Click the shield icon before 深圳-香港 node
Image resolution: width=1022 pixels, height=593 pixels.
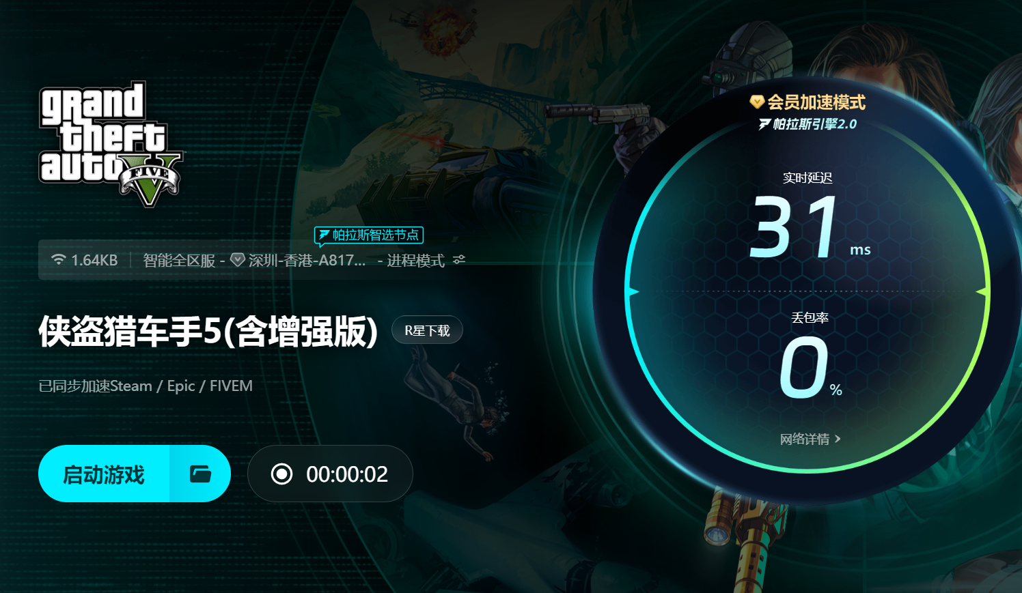[238, 260]
